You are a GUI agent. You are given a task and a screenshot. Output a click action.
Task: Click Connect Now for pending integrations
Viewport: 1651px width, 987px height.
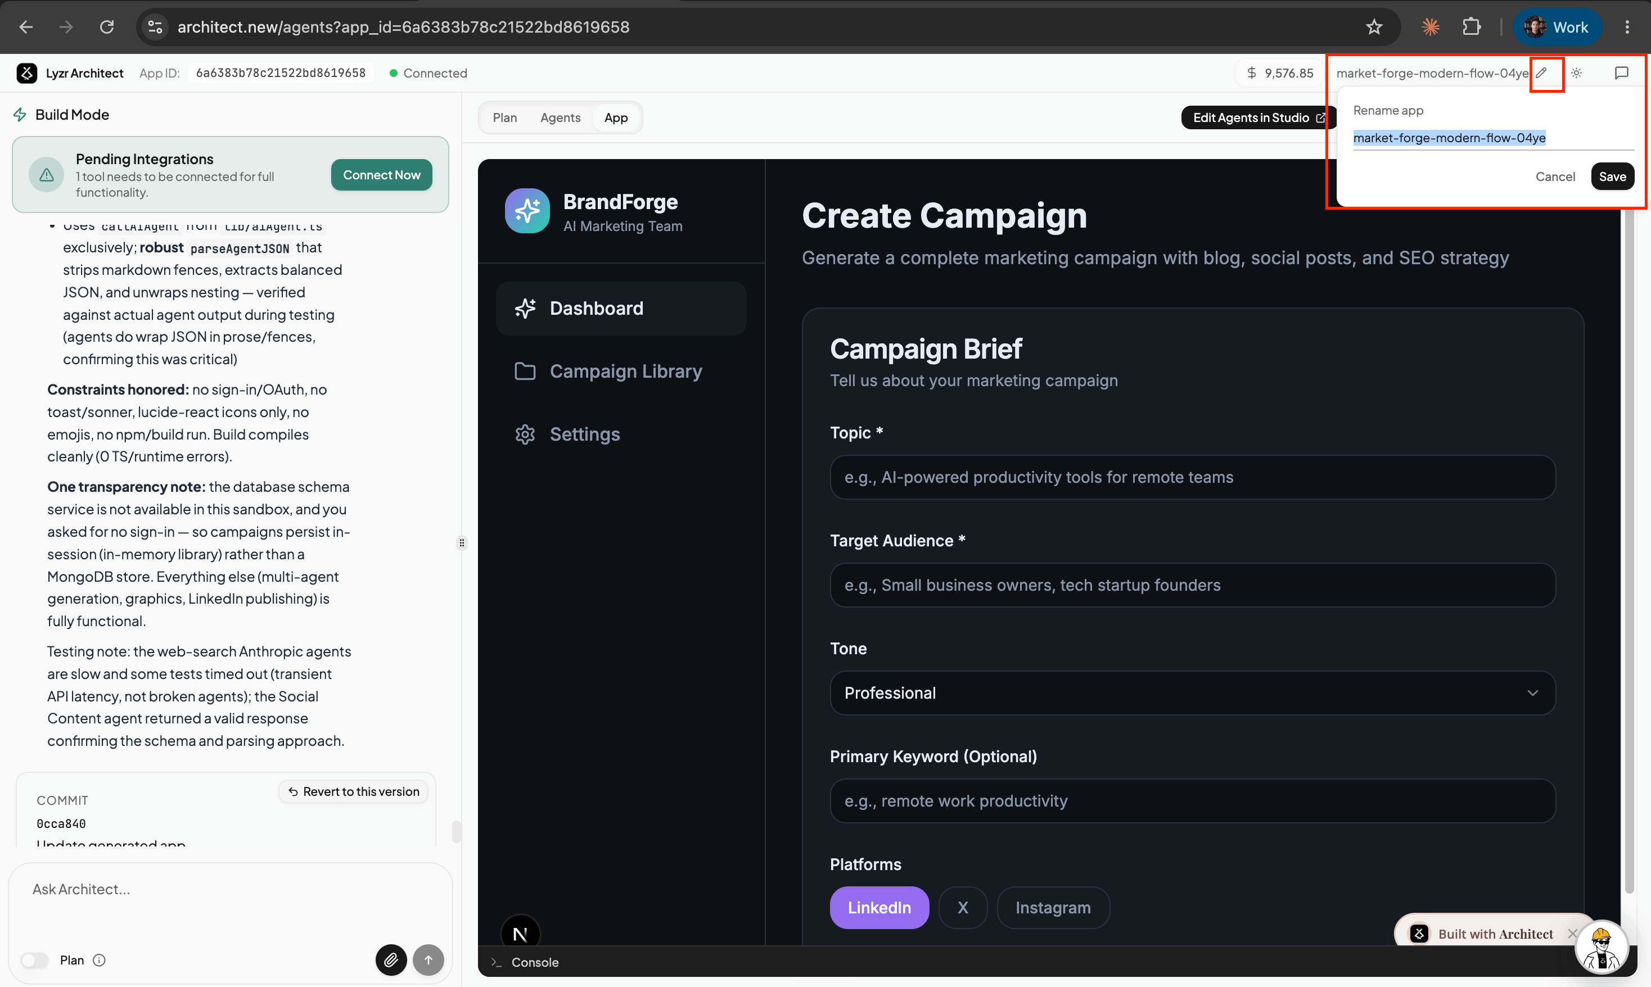click(x=381, y=175)
